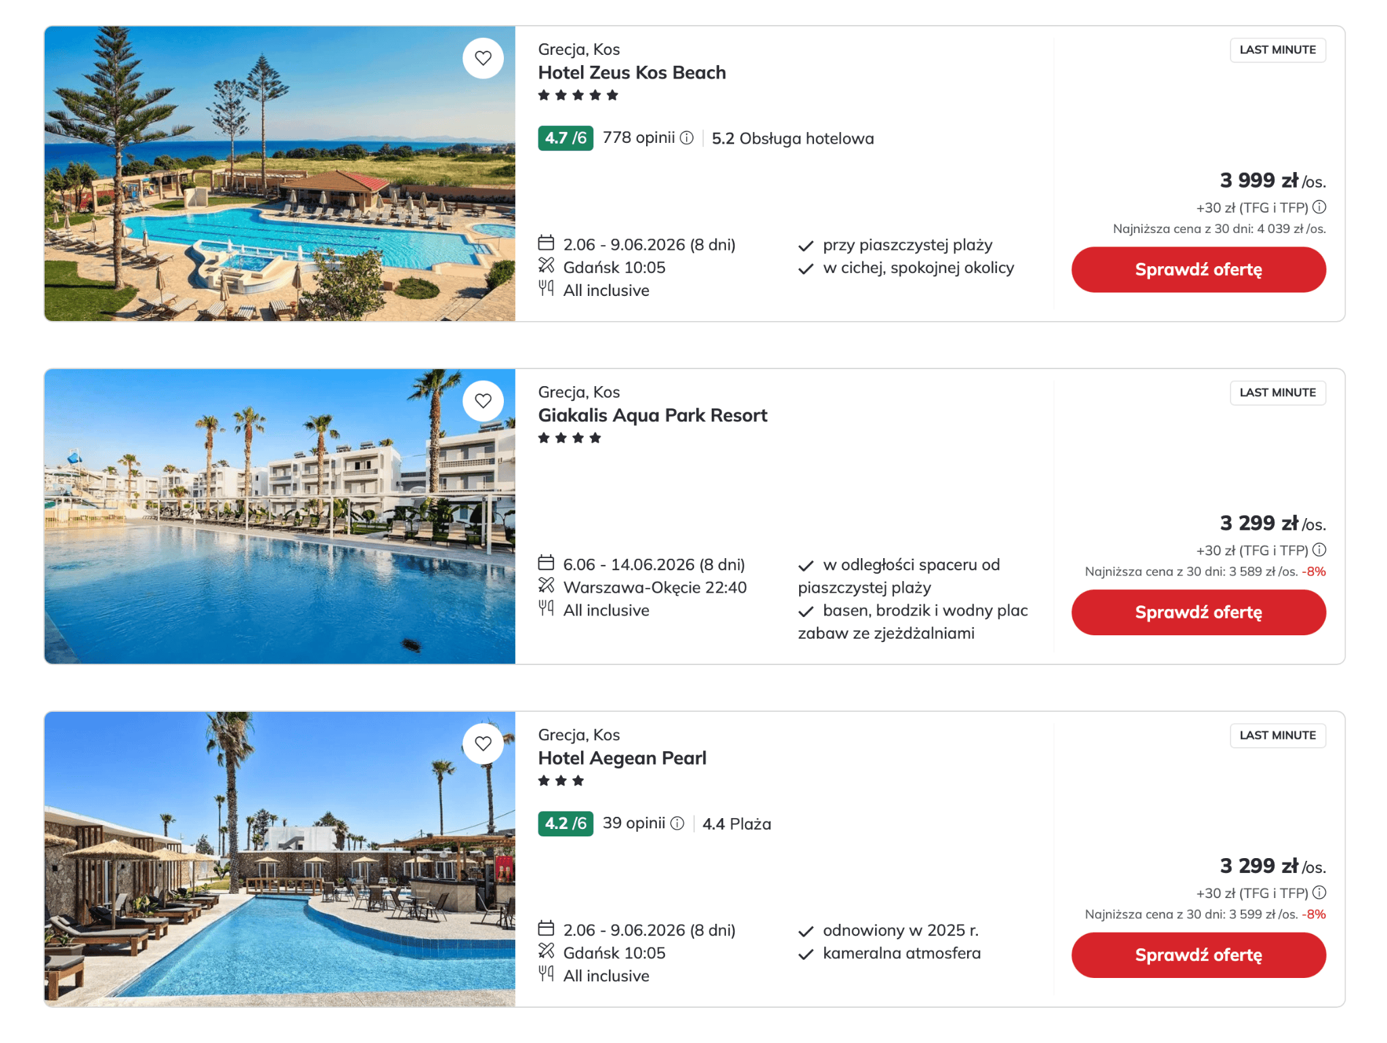Click LAST MINUTE tag on Aegean Pearl card
The image size is (1387, 1043).
pyautogui.click(x=1277, y=736)
